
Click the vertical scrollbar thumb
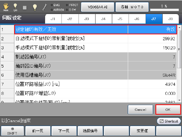pos(179,49)
